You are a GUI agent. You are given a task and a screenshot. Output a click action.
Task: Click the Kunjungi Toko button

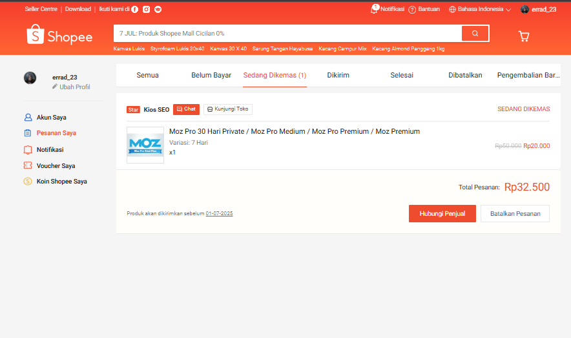[228, 109]
